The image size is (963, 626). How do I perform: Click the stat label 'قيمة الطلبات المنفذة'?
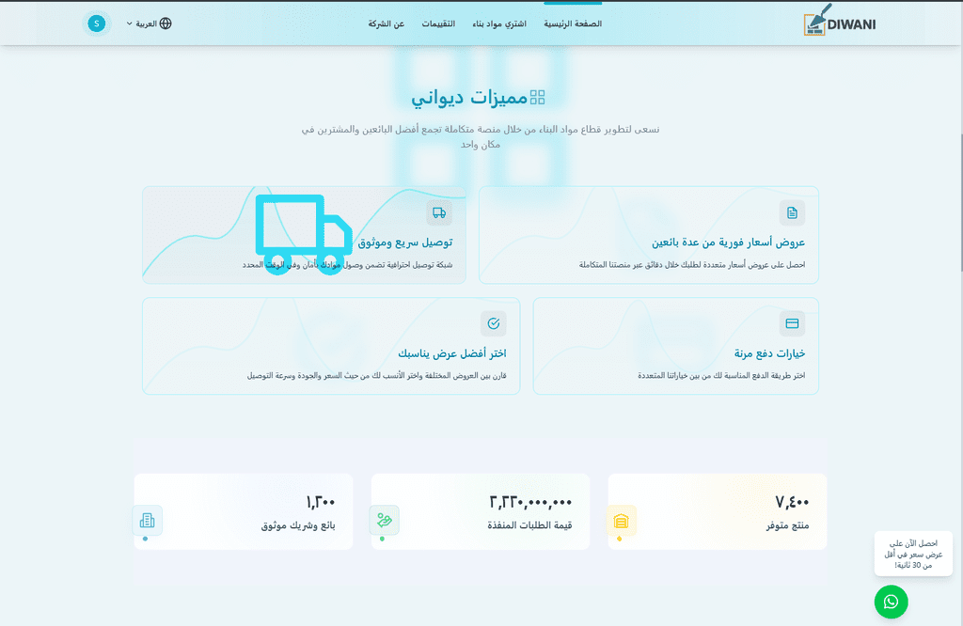click(x=529, y=525)
